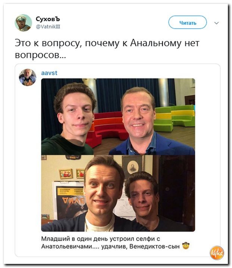Click the word Анальному in the tweet
Viewport: 232px width, 268px height.
[x=155, y=43]
